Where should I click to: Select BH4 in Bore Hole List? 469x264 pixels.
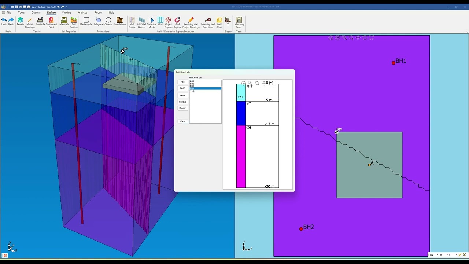pos(205,88)
